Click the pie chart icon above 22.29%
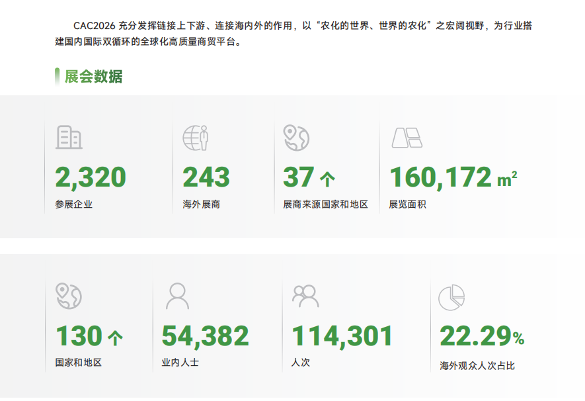The width and height of the screenshot is (585, 401). [451, 297]
